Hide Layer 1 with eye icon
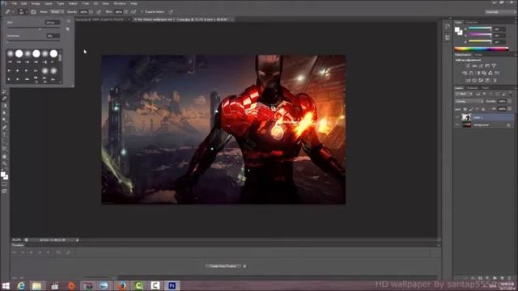The width and height of the screenshot is (518, 291). (456, 117)
